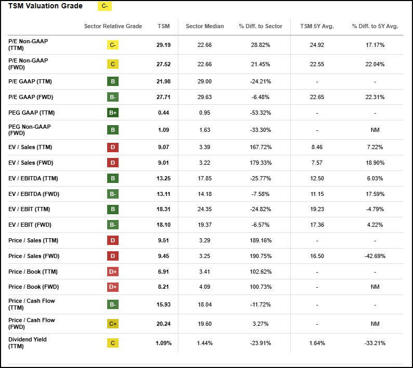The image size is (413, 368).
Task: Click the B+ grade badge for PEG GAAP (TTM)
Action: pyautogui.click(x=113, y=113)
